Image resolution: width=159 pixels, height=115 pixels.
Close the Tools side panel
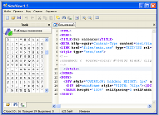pos(49,25)
